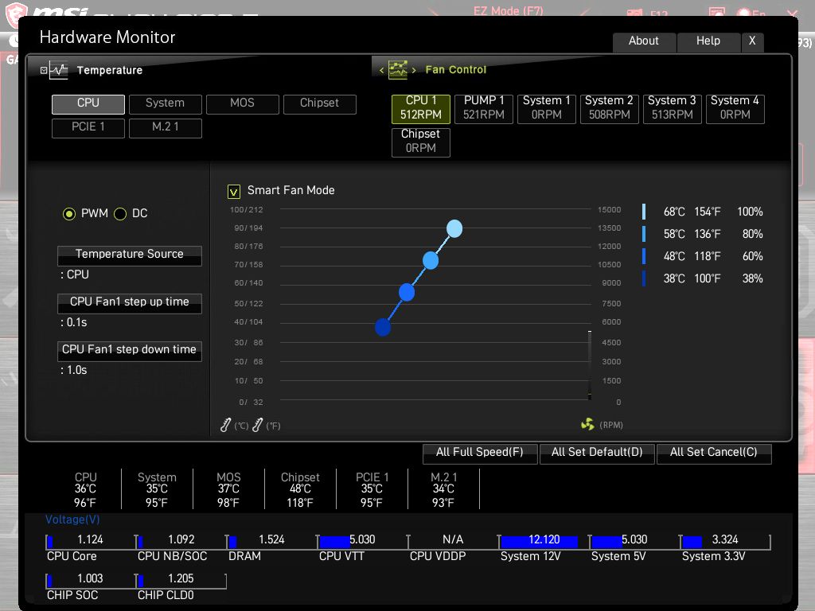Click the fan RPM icon below graph

pos(587,425)
